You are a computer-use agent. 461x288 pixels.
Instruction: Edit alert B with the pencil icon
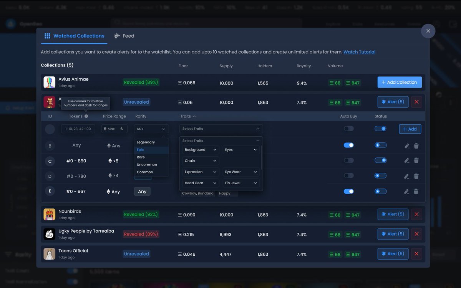[x=407, y=146]
